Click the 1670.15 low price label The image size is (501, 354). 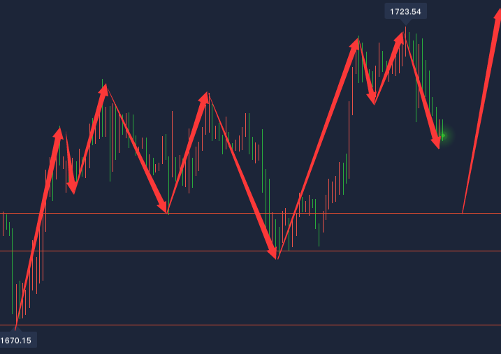[17, 340]
